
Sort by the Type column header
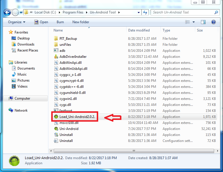click(166, 30)
